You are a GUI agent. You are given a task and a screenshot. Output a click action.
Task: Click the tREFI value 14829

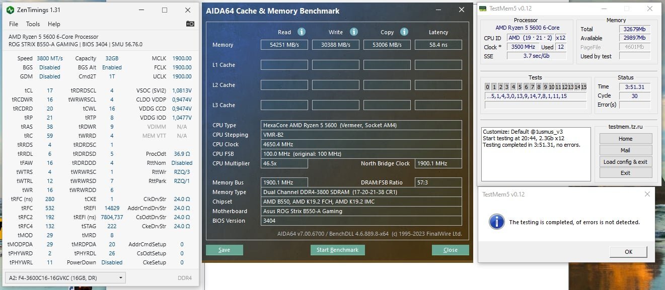pyautogui.click(x=112, y=208)
